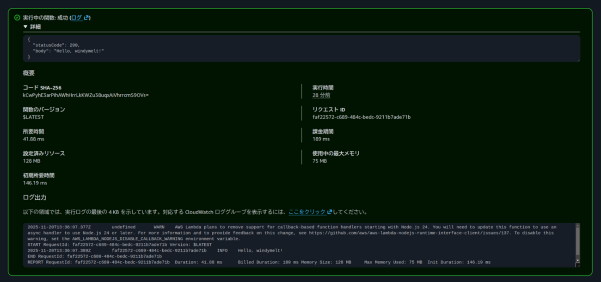Click the リクエスト ID label

329,110
